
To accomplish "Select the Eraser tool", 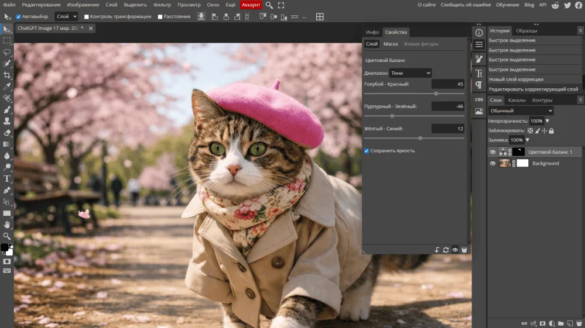I will [7, 133].
